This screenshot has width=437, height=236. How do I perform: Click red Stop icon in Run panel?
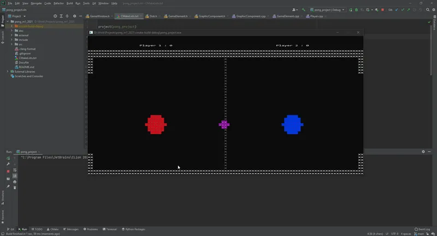8,171
